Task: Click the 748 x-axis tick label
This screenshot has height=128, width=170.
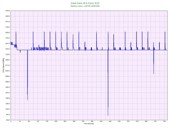Action: tap(164, 121)
